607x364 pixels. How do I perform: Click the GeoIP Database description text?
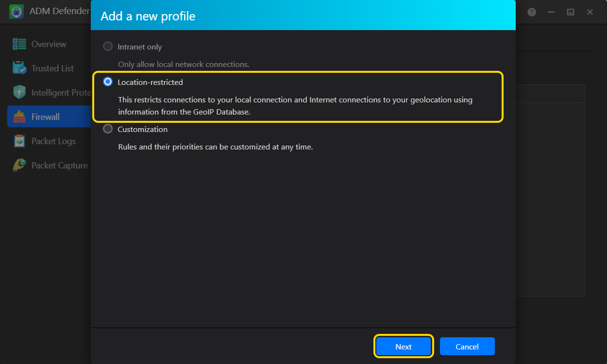pyautogui.click(x=295, y=106)
